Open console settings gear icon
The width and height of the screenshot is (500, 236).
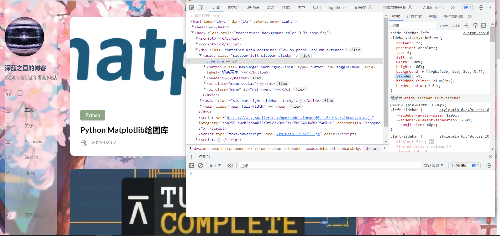489,165
